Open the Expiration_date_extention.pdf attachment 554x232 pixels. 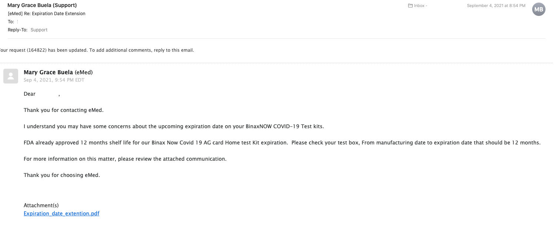click(61, 214)
